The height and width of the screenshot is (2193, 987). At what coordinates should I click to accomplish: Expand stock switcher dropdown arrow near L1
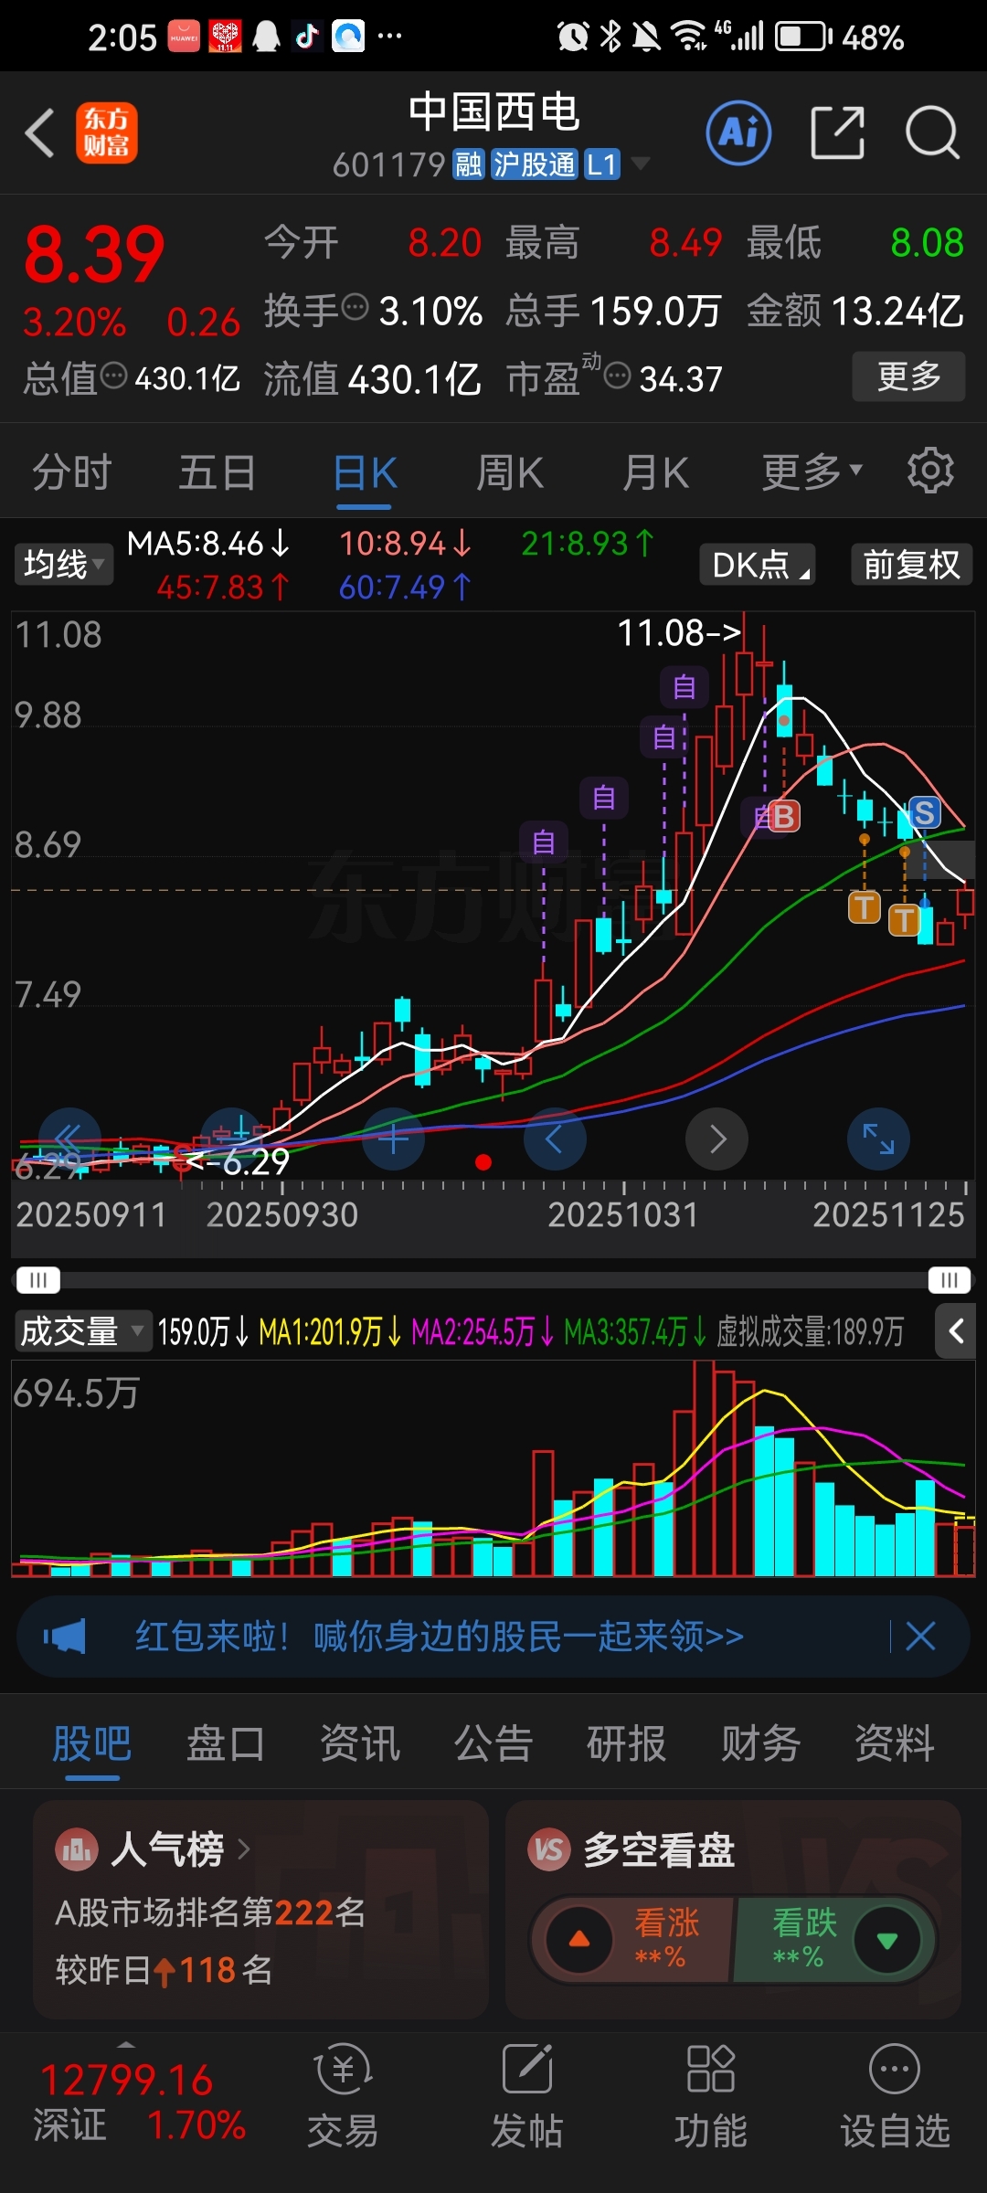click(x=641, y=164)
